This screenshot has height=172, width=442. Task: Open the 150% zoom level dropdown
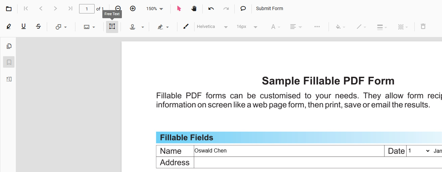coord(155,9)
